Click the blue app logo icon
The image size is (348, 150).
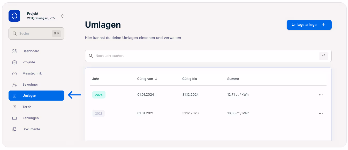[x=14, y=16]
